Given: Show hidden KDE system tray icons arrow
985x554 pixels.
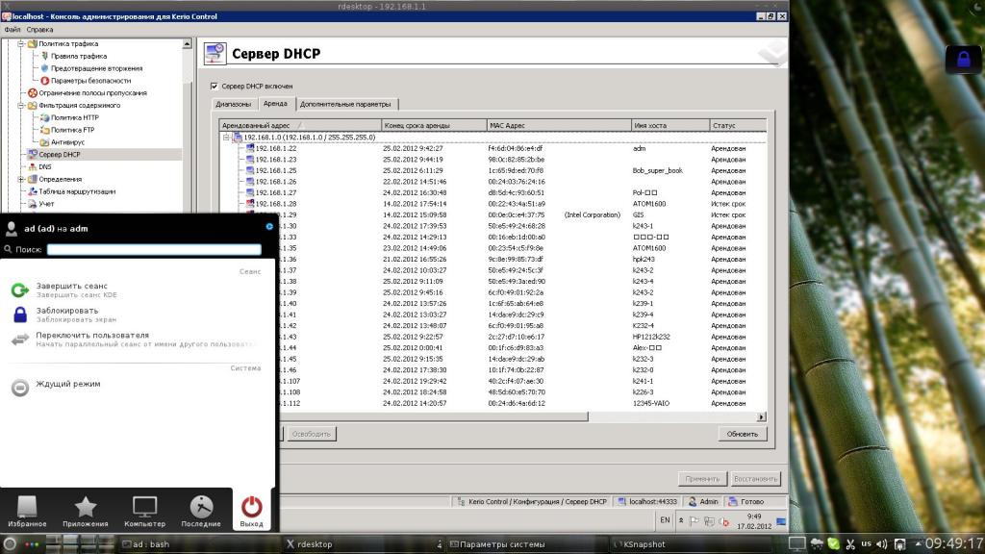Looking at the screenshot, I should pyautogui.click(x=918, y=544).
